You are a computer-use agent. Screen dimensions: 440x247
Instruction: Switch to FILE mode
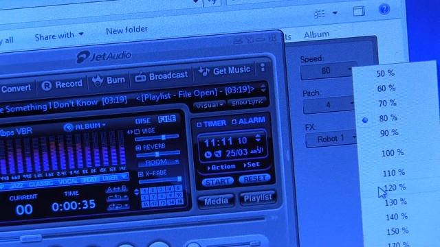[x=167, y=119]
